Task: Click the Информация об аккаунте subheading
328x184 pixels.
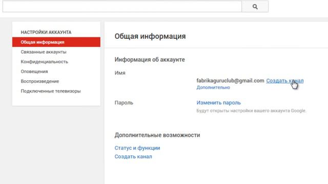Action: click(x=150, y=59)
